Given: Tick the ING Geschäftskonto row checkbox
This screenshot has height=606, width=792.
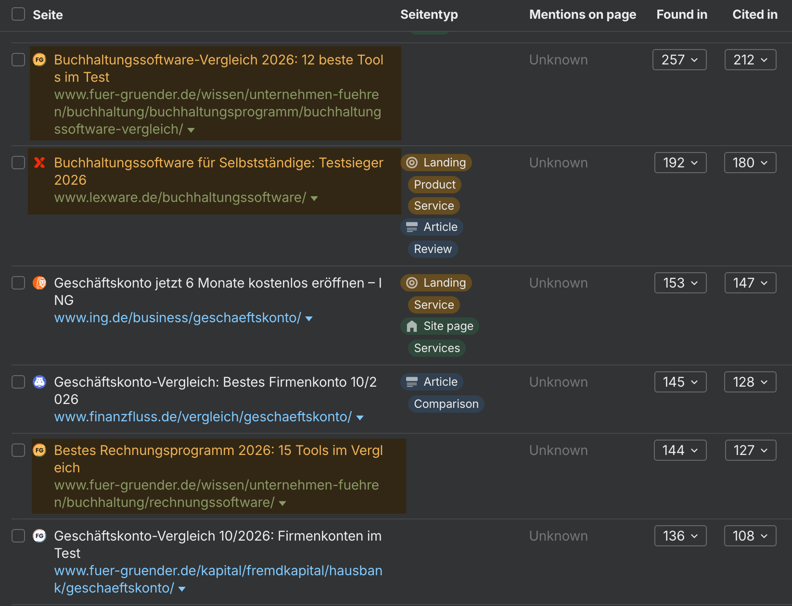Looking at the screenshot, I should [18, 283].
